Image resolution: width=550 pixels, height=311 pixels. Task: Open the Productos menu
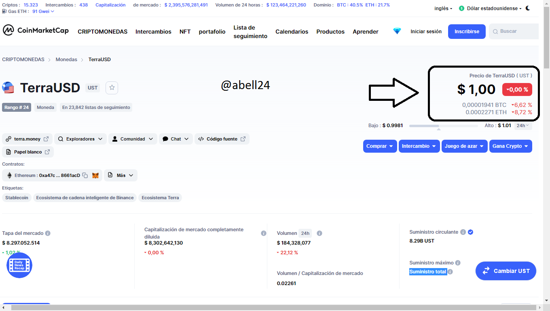tap(330, 32)
